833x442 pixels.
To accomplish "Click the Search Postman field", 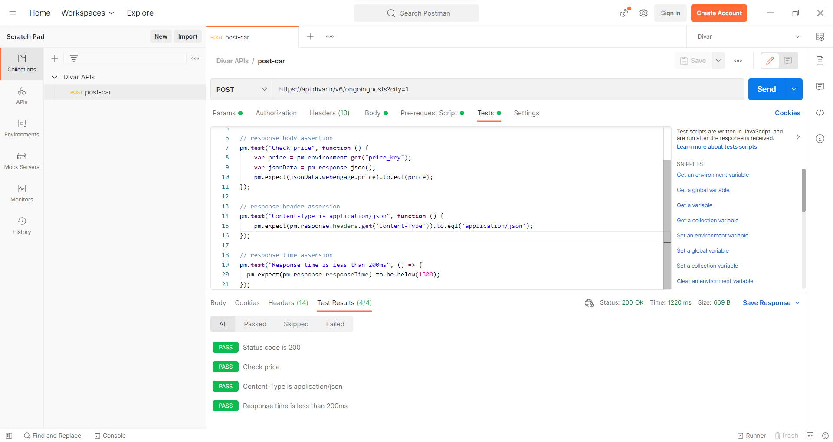I will click(416, 13).
